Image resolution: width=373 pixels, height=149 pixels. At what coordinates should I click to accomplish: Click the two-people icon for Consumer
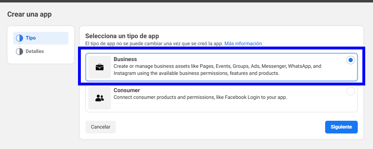point(100,98)
